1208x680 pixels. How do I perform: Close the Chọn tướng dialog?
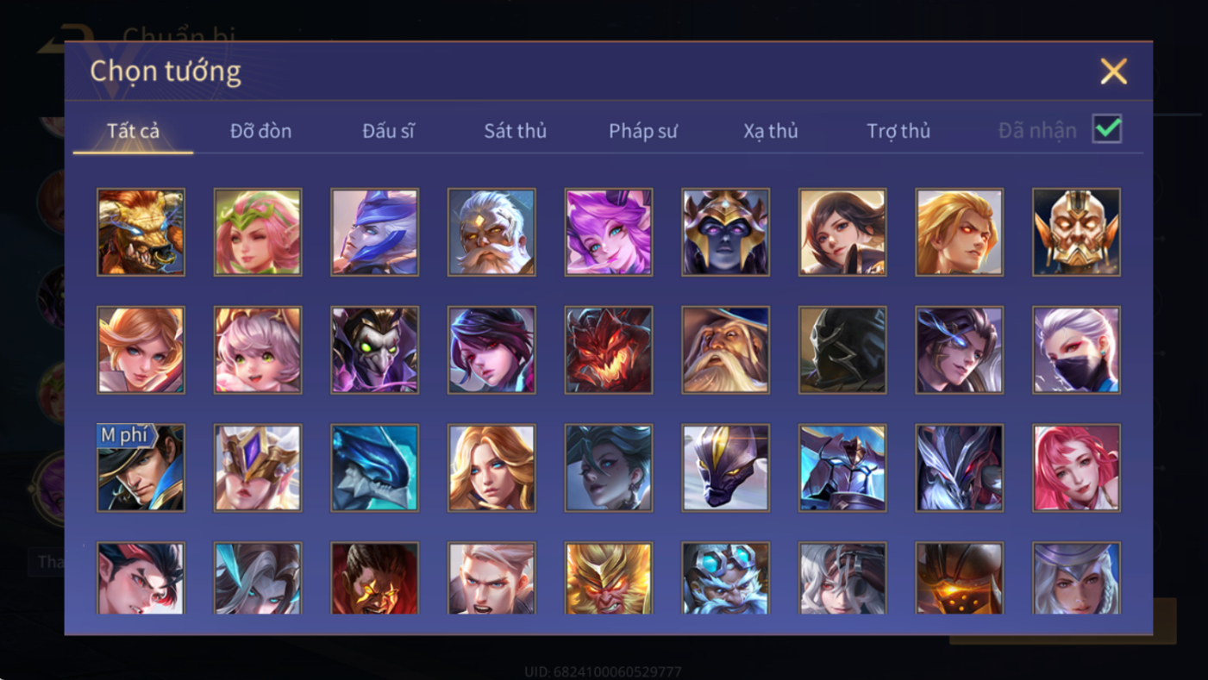[1113, 72]
